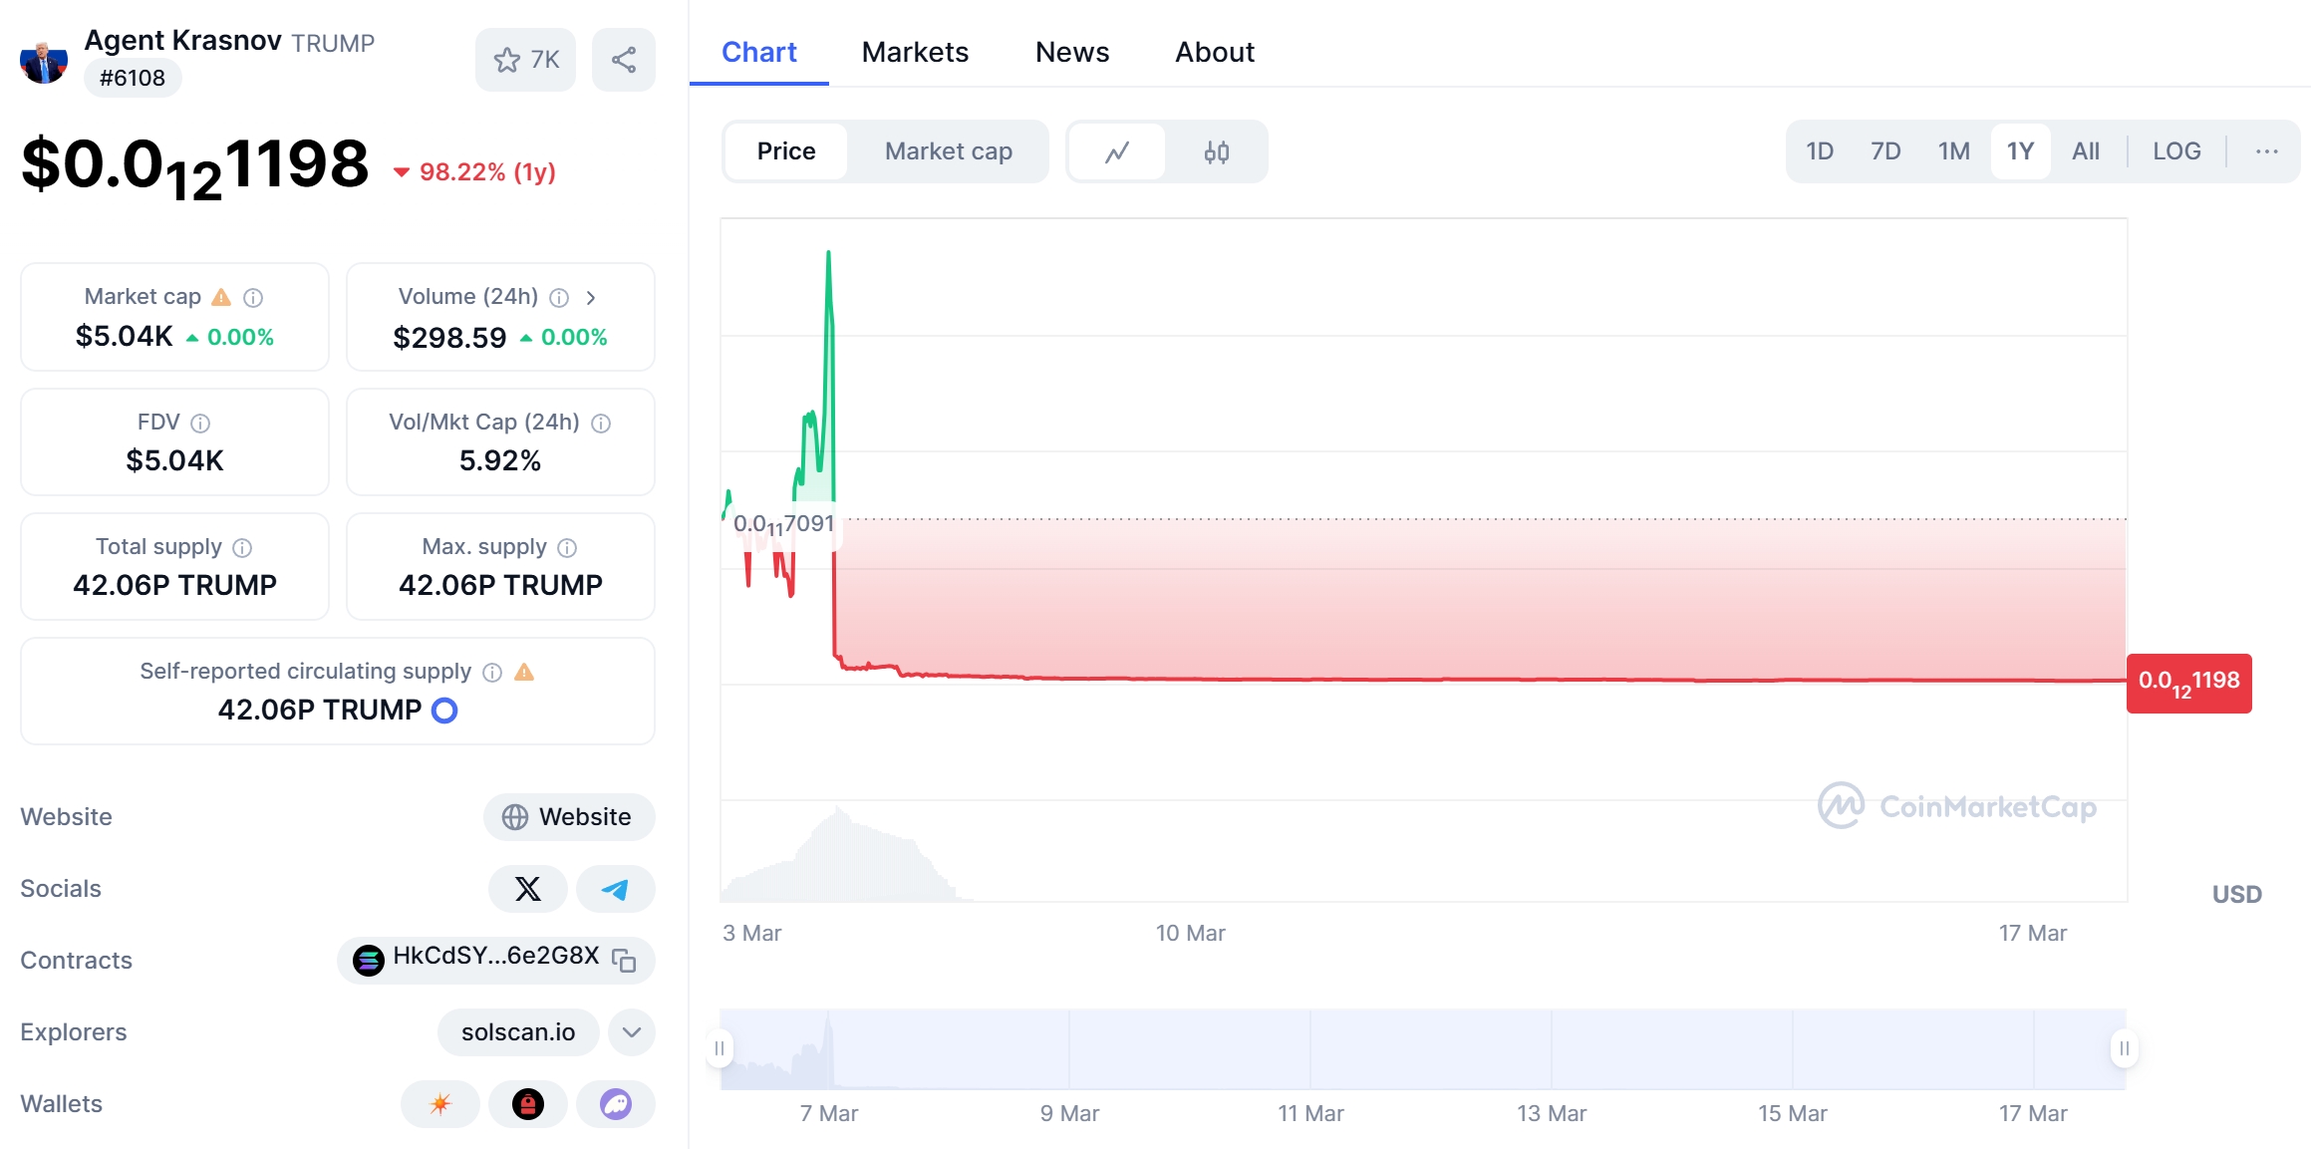Open solscan.io explorer
This screenshot has height=1149, width=2311.
(518, 1031)
